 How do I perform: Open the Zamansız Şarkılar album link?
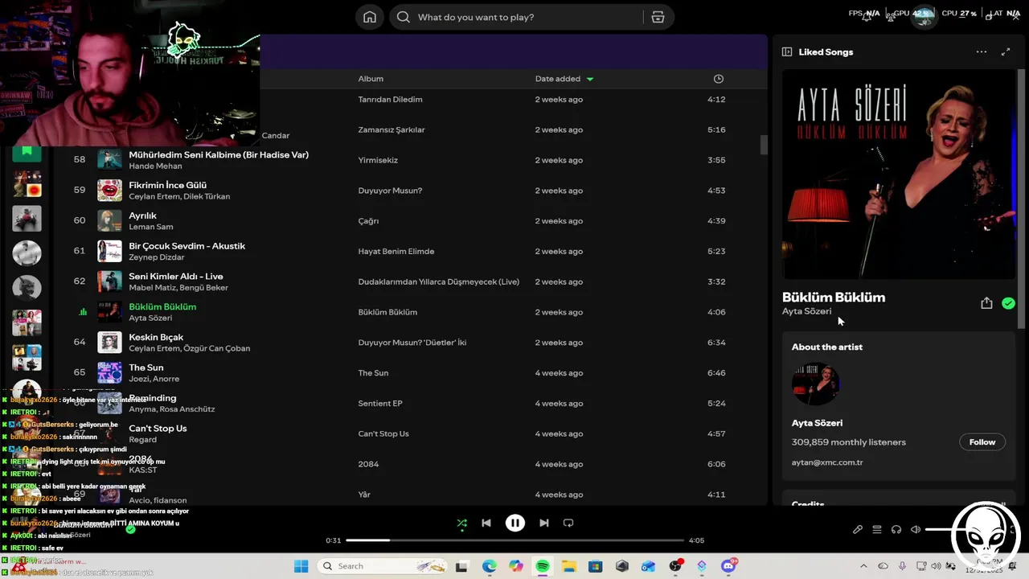click(392, 129)
